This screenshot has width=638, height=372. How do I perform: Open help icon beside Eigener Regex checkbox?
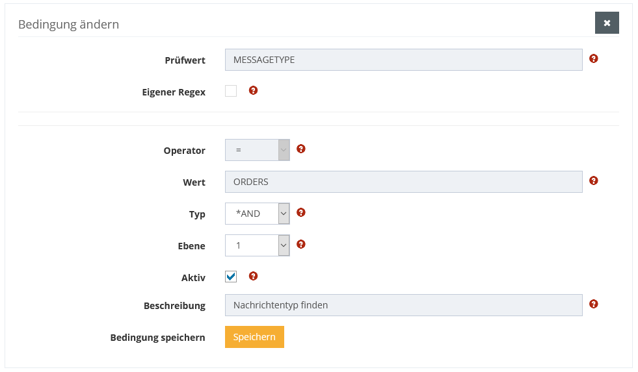click(x=253, y=90)
